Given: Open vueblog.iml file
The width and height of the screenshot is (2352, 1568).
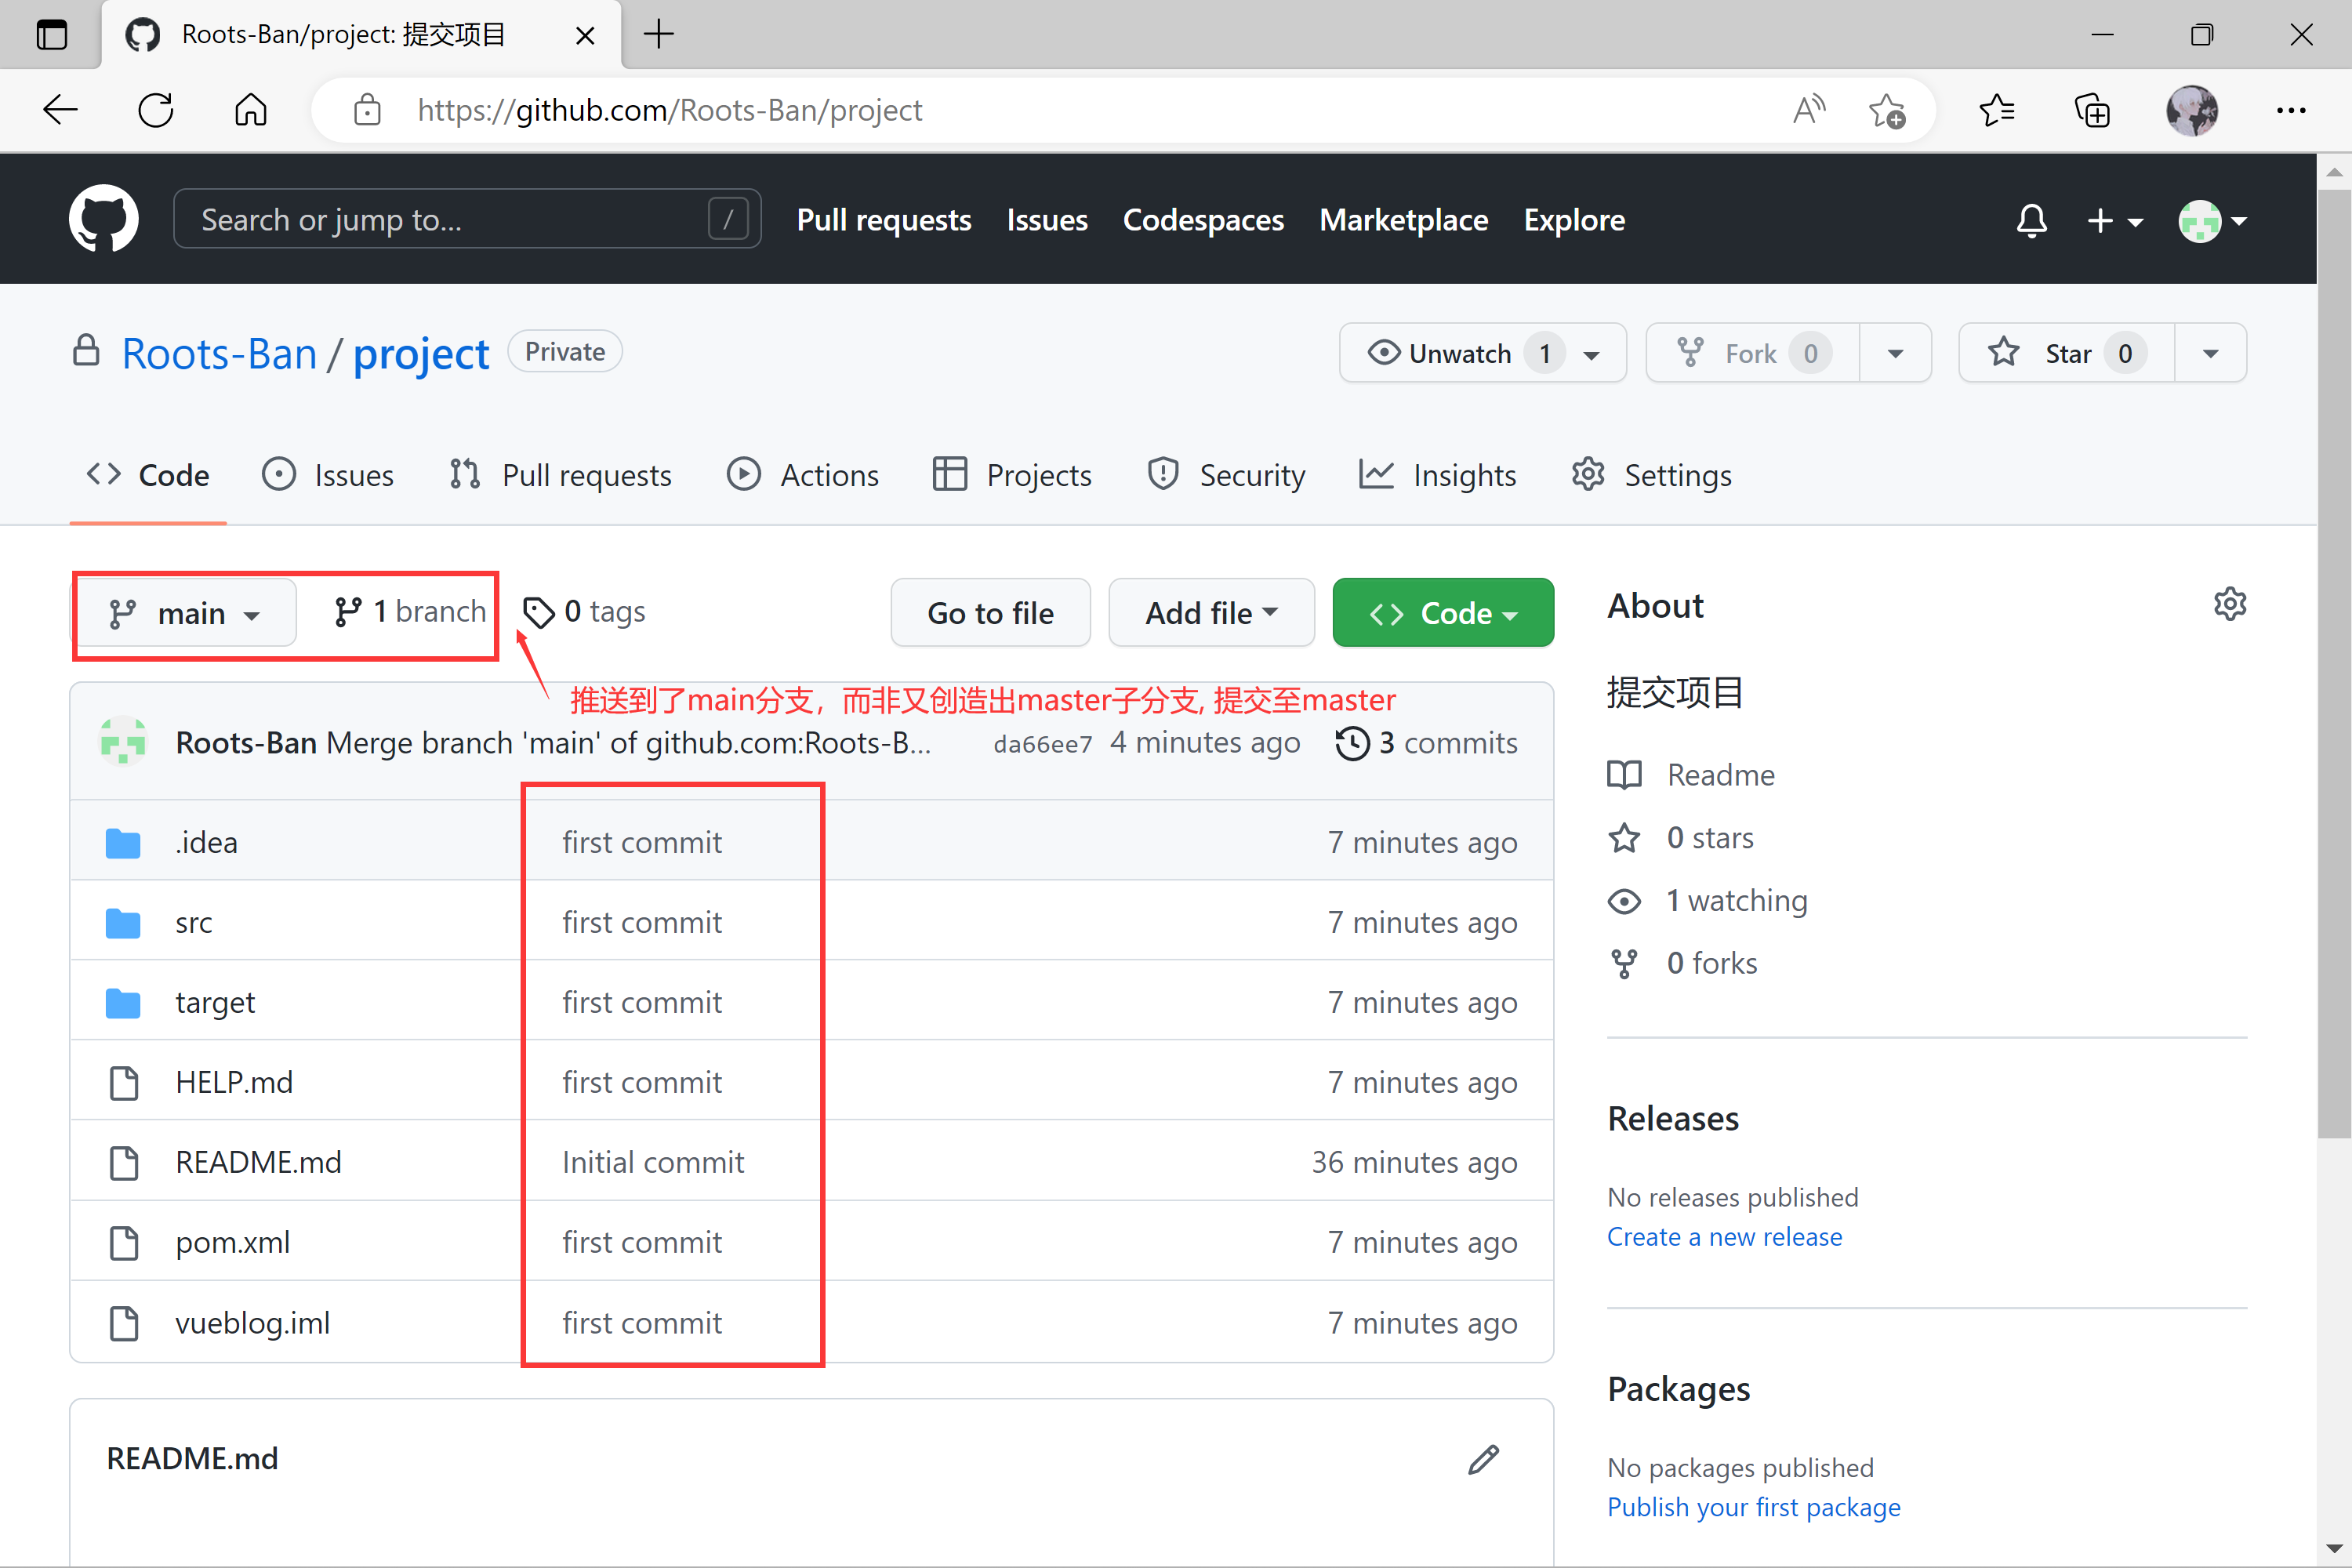Looking at the screenshot, I should [252, 1323].
